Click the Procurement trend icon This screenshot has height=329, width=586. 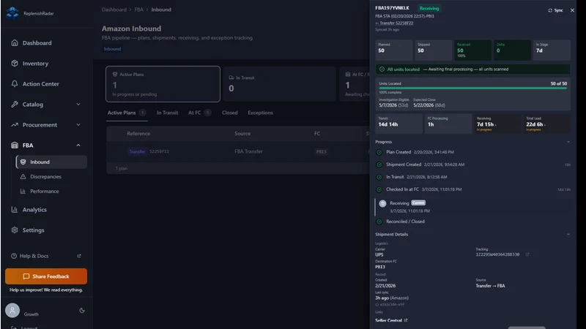15,125
